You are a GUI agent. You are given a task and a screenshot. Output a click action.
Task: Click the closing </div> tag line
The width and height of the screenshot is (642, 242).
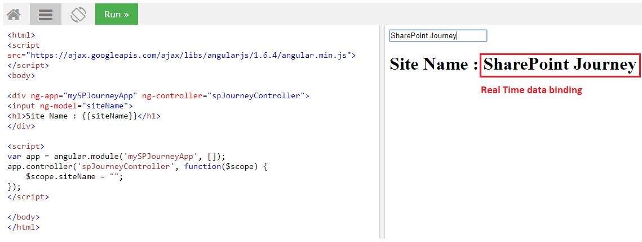(x=21, y=126)
